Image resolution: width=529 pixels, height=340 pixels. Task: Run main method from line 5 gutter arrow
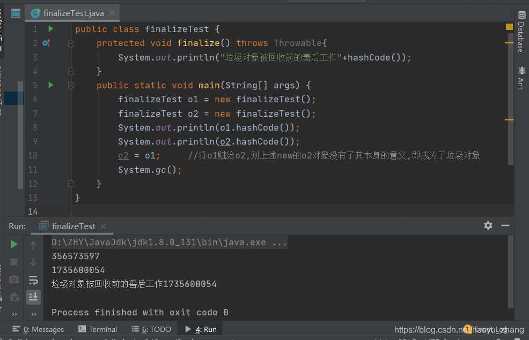tap(50, 85)
